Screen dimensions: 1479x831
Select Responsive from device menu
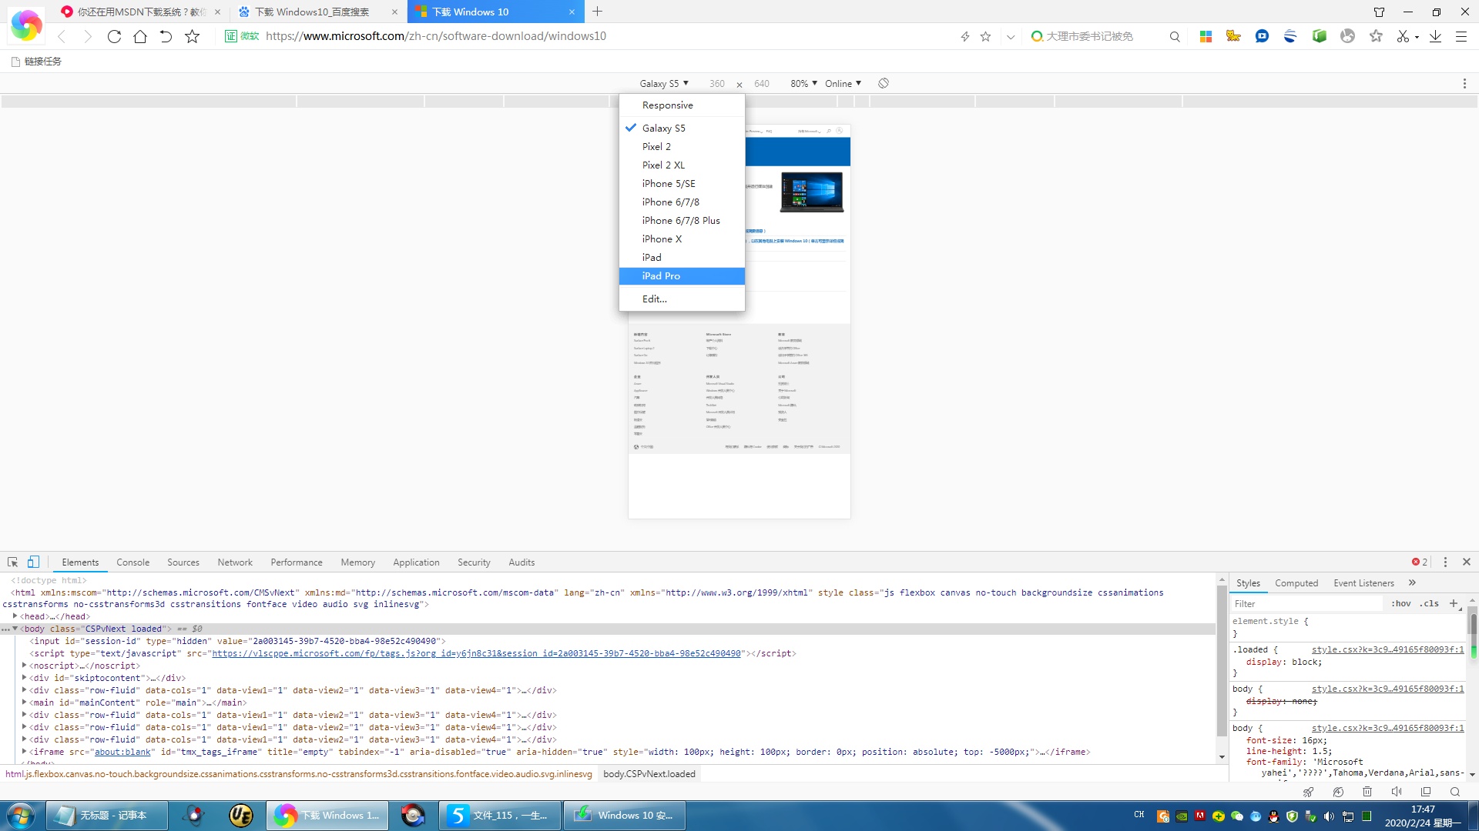(682, 105)
